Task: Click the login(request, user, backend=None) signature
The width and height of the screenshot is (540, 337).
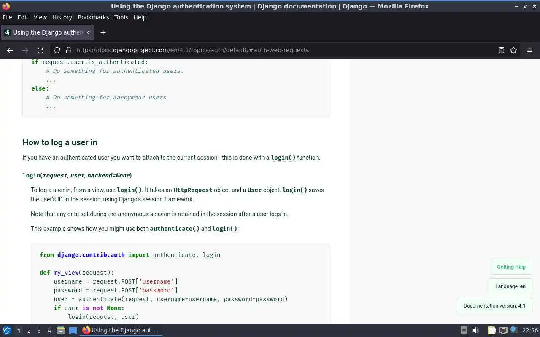Action: [77, 175]
